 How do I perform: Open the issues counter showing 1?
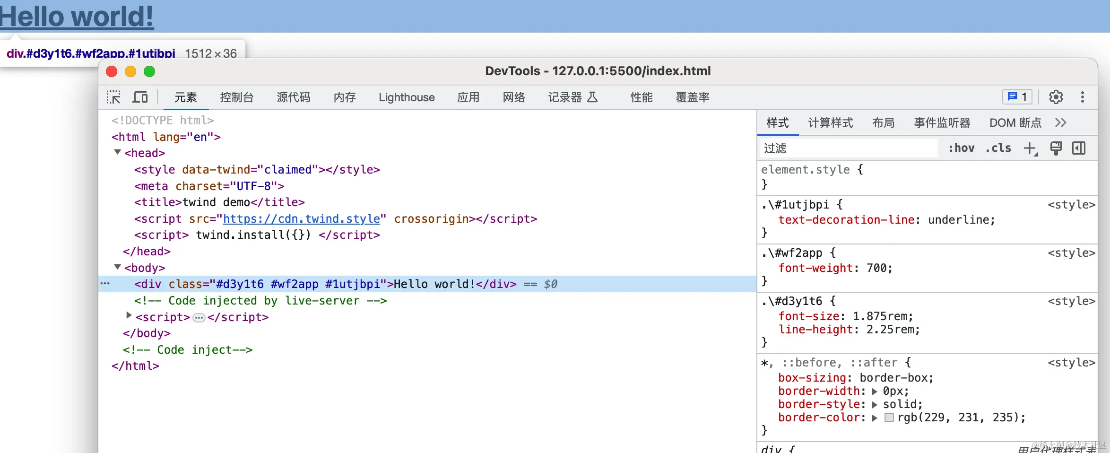click(x=1017, y=97)
